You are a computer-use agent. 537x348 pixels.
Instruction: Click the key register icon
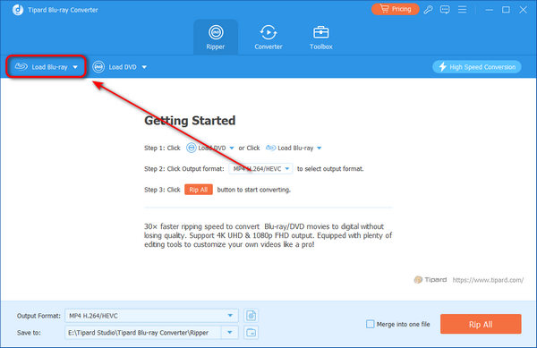click(x=428, y=10)
